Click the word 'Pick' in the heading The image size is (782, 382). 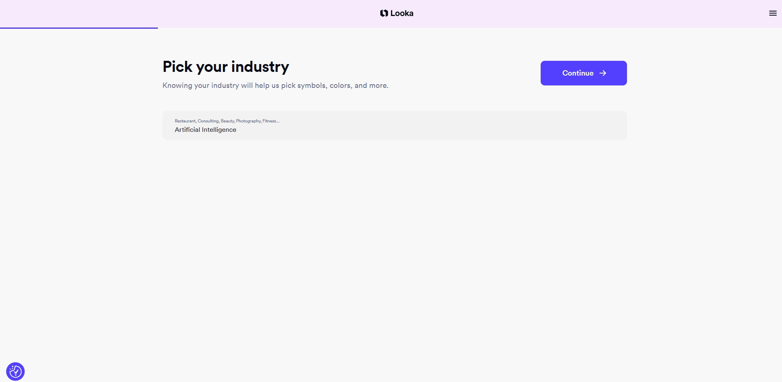pyautogui.click(x=178, y=67)
